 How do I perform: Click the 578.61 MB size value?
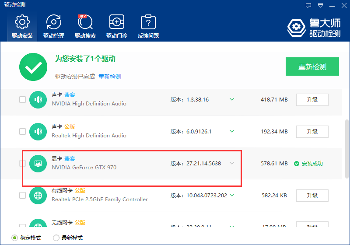click(x=274, y=164)
